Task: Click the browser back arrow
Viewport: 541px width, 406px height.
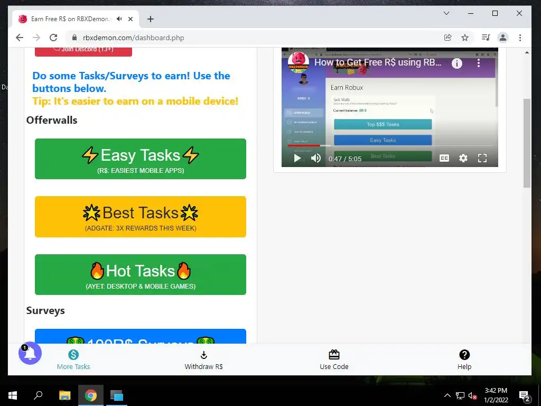Action: pyautogui.click(x=20, y=38)
